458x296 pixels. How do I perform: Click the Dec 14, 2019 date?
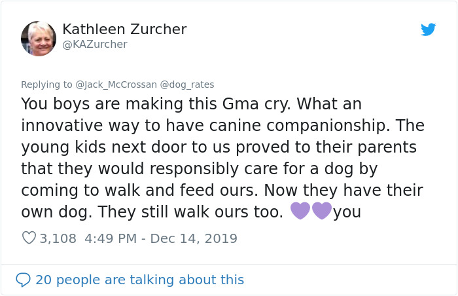coord(194,238)
